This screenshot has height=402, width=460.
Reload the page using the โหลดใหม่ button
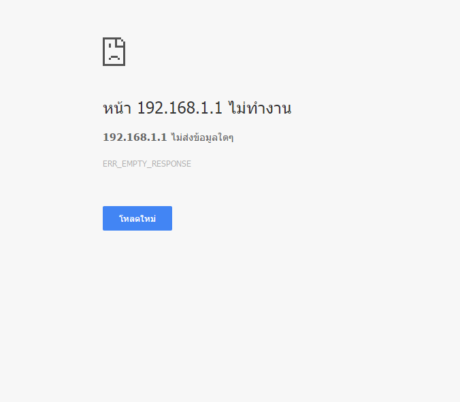[137, 218]
